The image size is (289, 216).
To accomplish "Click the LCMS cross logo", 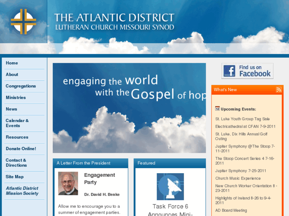I will click(x=23, y=21).
